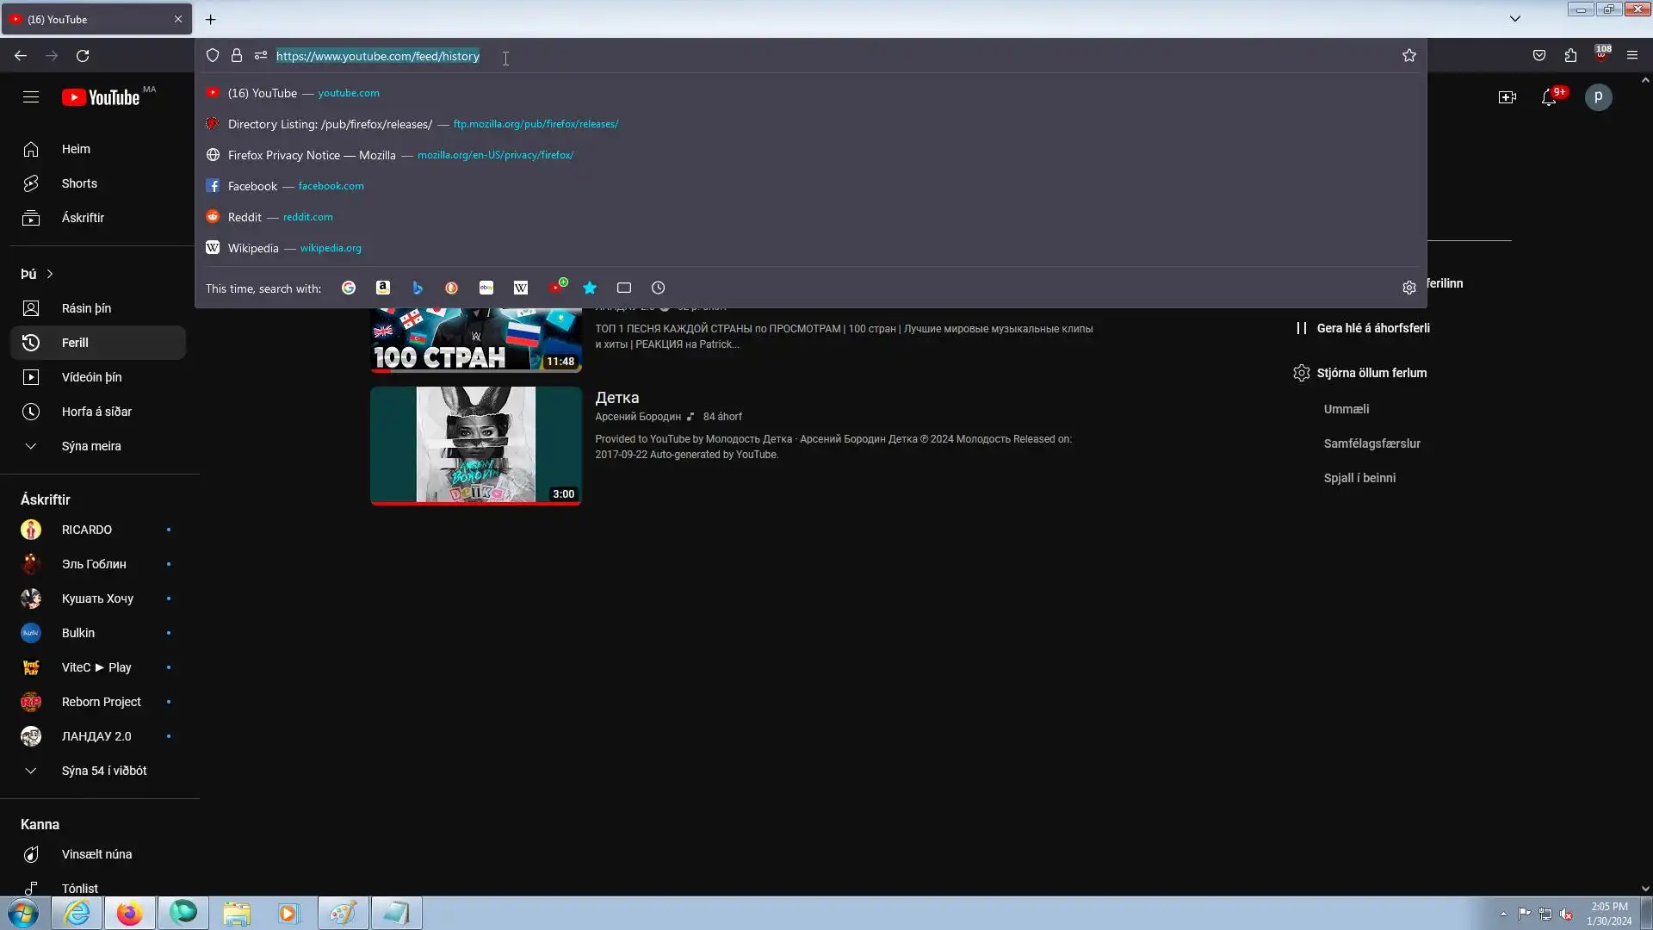Viewport: 1653px width, 930px height.
Task: Open the Ummæli history link
Action: (x=1346, y=409)
